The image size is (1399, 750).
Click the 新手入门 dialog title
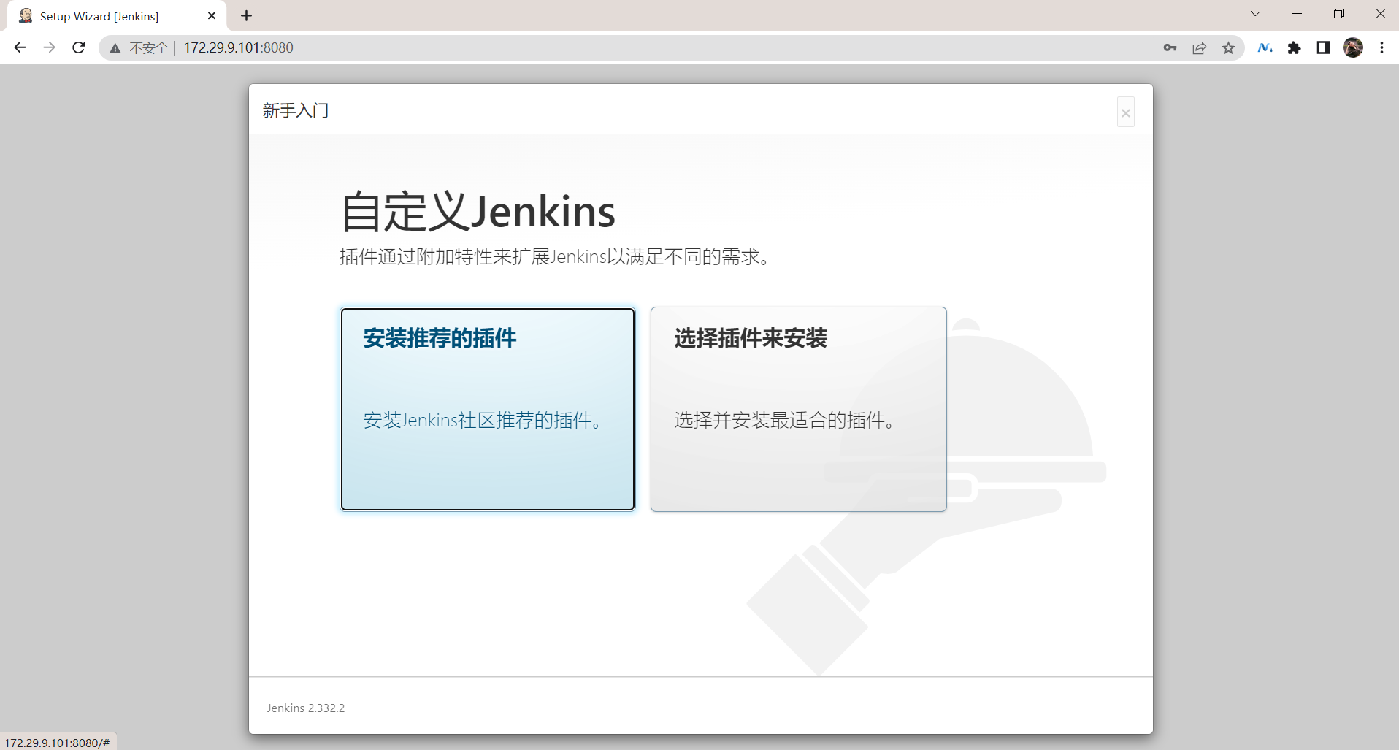pyautogui.click(x=296, y=110)
